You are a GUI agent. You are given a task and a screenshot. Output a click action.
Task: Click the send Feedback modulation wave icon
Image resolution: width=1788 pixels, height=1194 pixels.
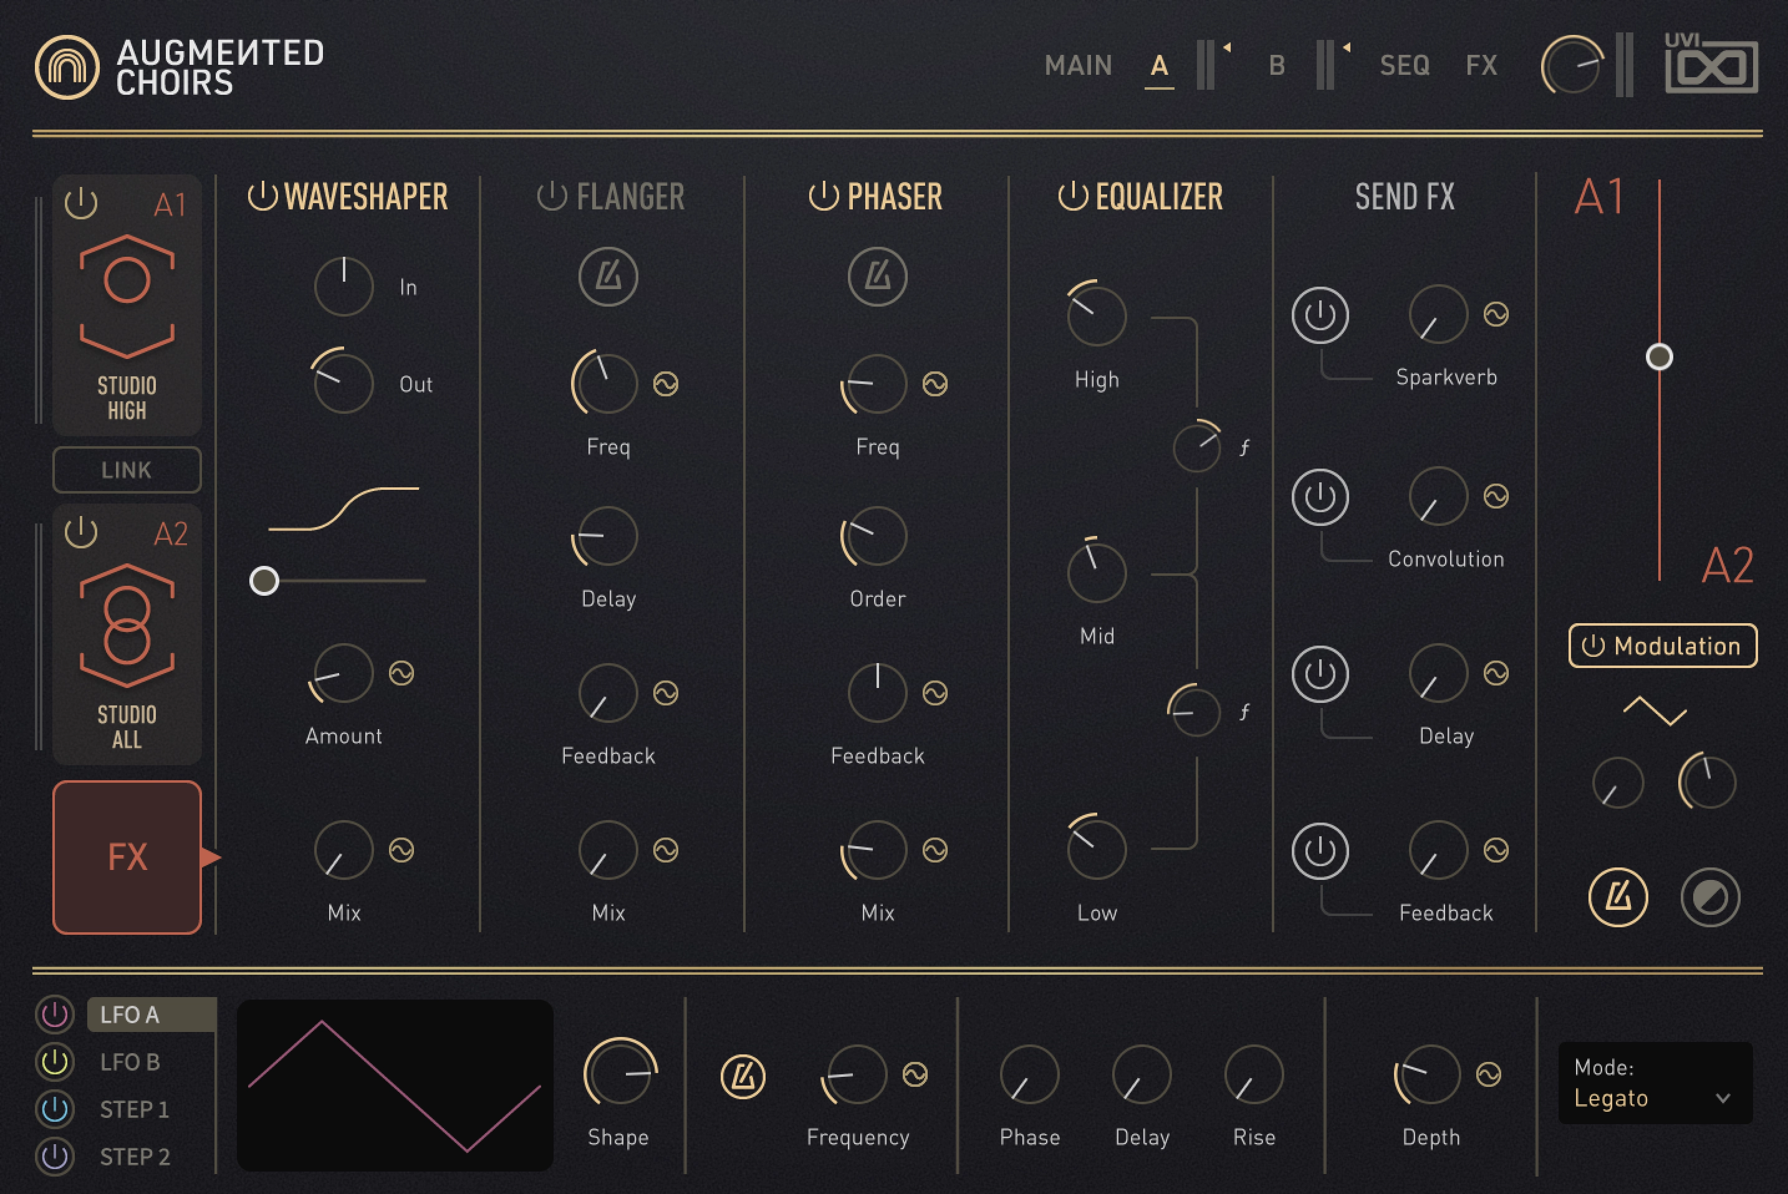[1496, 850]
